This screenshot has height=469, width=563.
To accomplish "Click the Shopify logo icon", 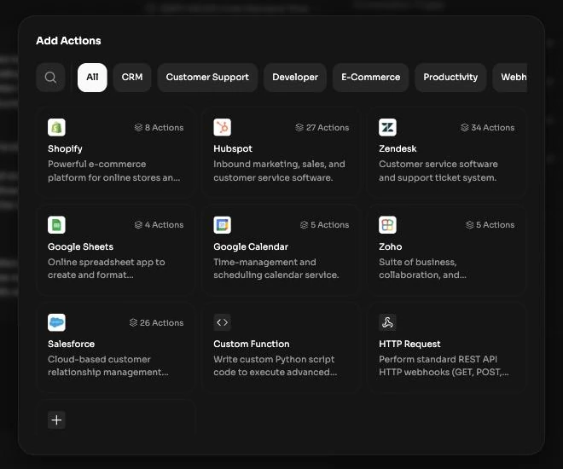I will click(x=56, y=127).
